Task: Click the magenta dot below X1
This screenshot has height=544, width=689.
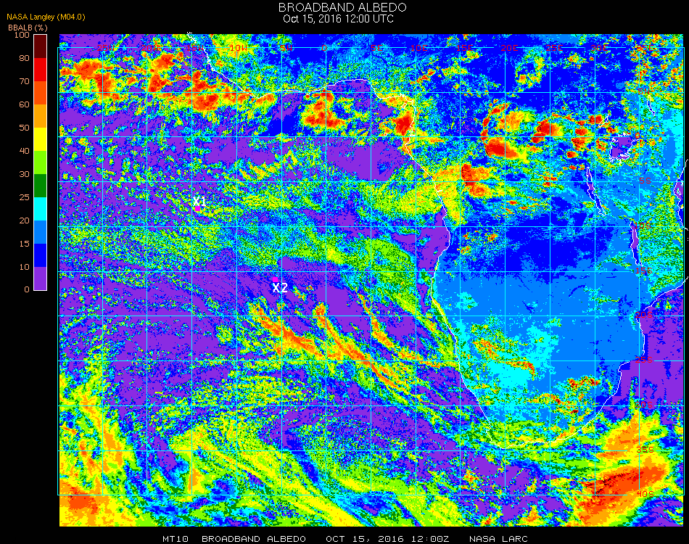Action: tap(198, 209)
